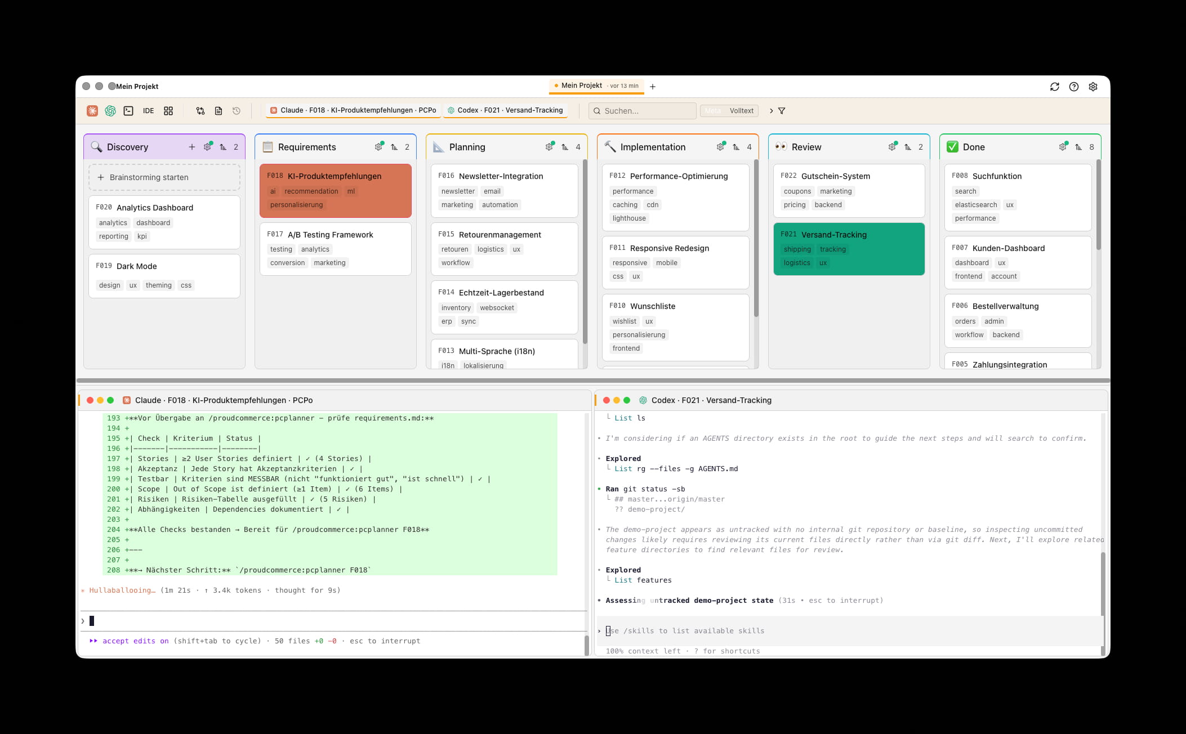Launch the Claude agent icon in toolbar
Image resolution: width=1186 pixels, height=734 pixels.
(92, 111)
